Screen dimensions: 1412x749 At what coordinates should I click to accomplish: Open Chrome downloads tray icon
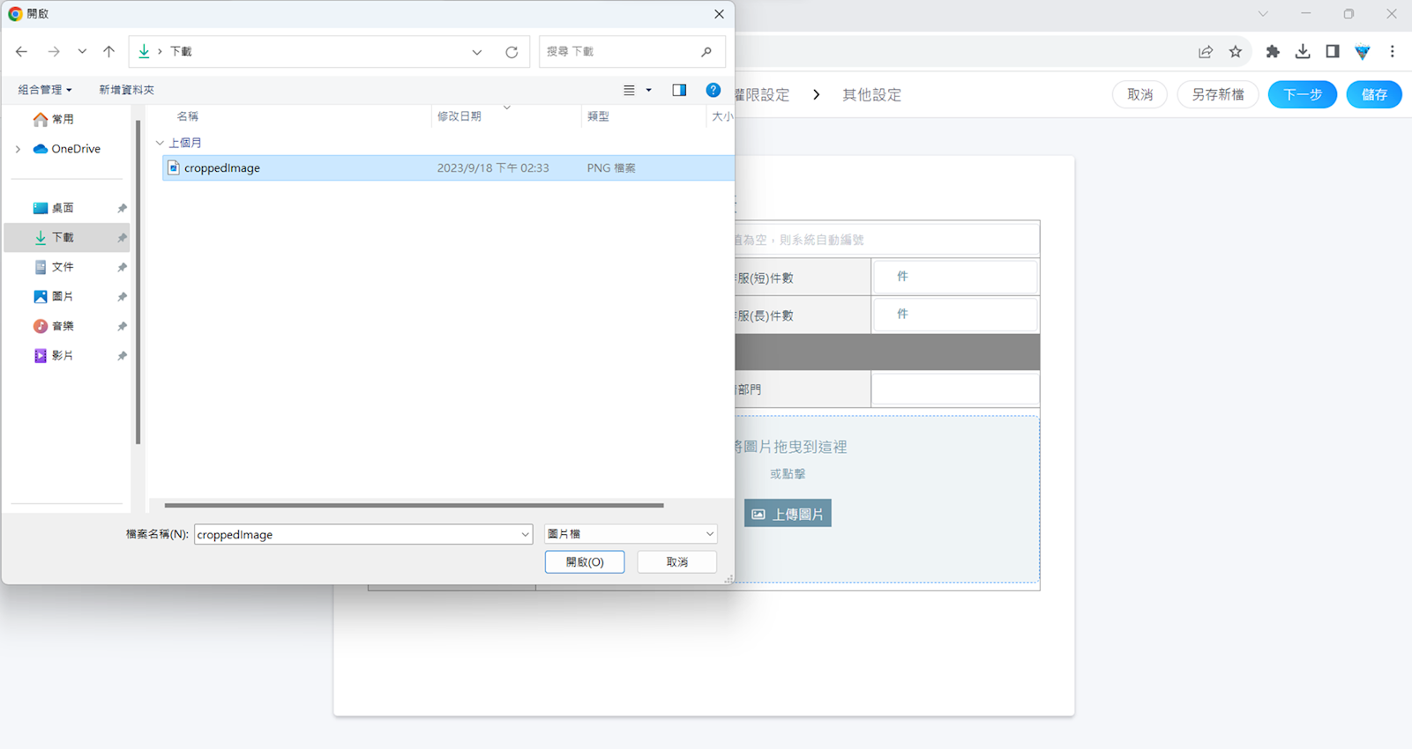point(1302,52)
